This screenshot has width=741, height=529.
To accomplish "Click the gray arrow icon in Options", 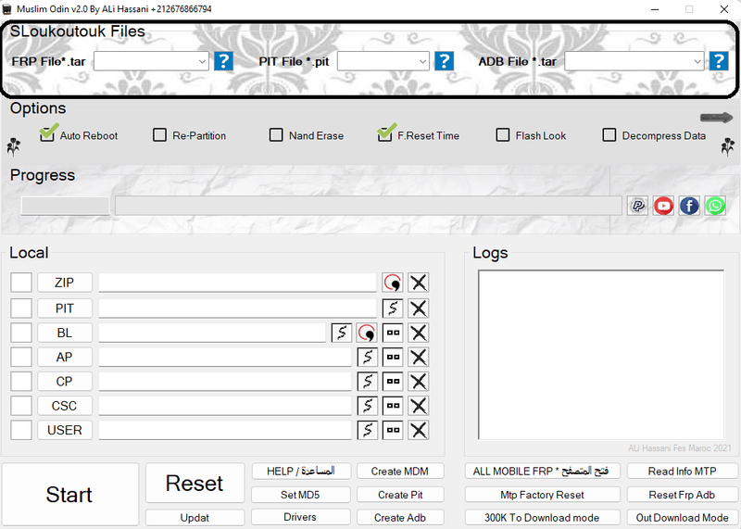I will point(716,118).
